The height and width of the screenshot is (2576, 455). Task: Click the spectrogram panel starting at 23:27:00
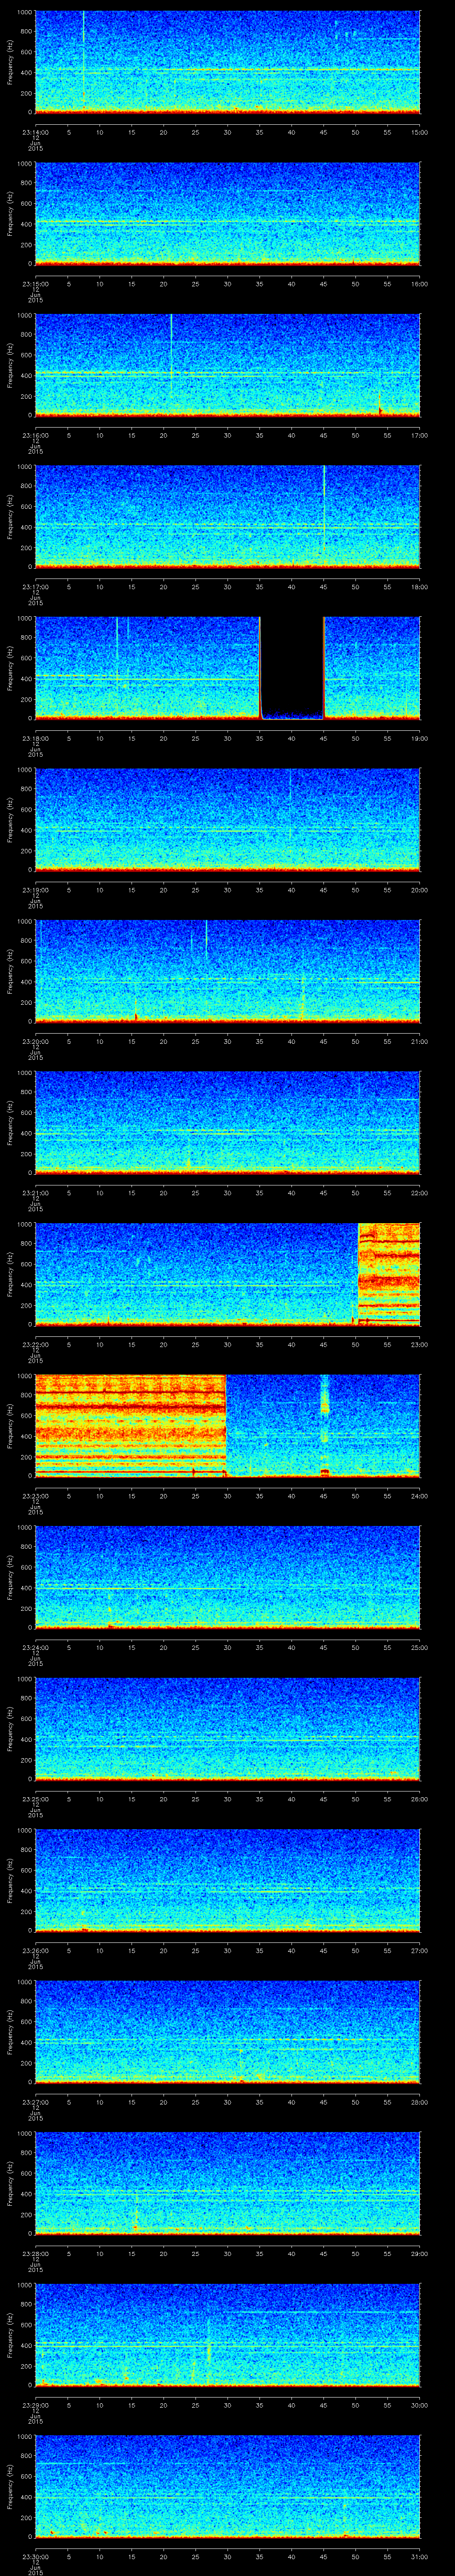227,2032
